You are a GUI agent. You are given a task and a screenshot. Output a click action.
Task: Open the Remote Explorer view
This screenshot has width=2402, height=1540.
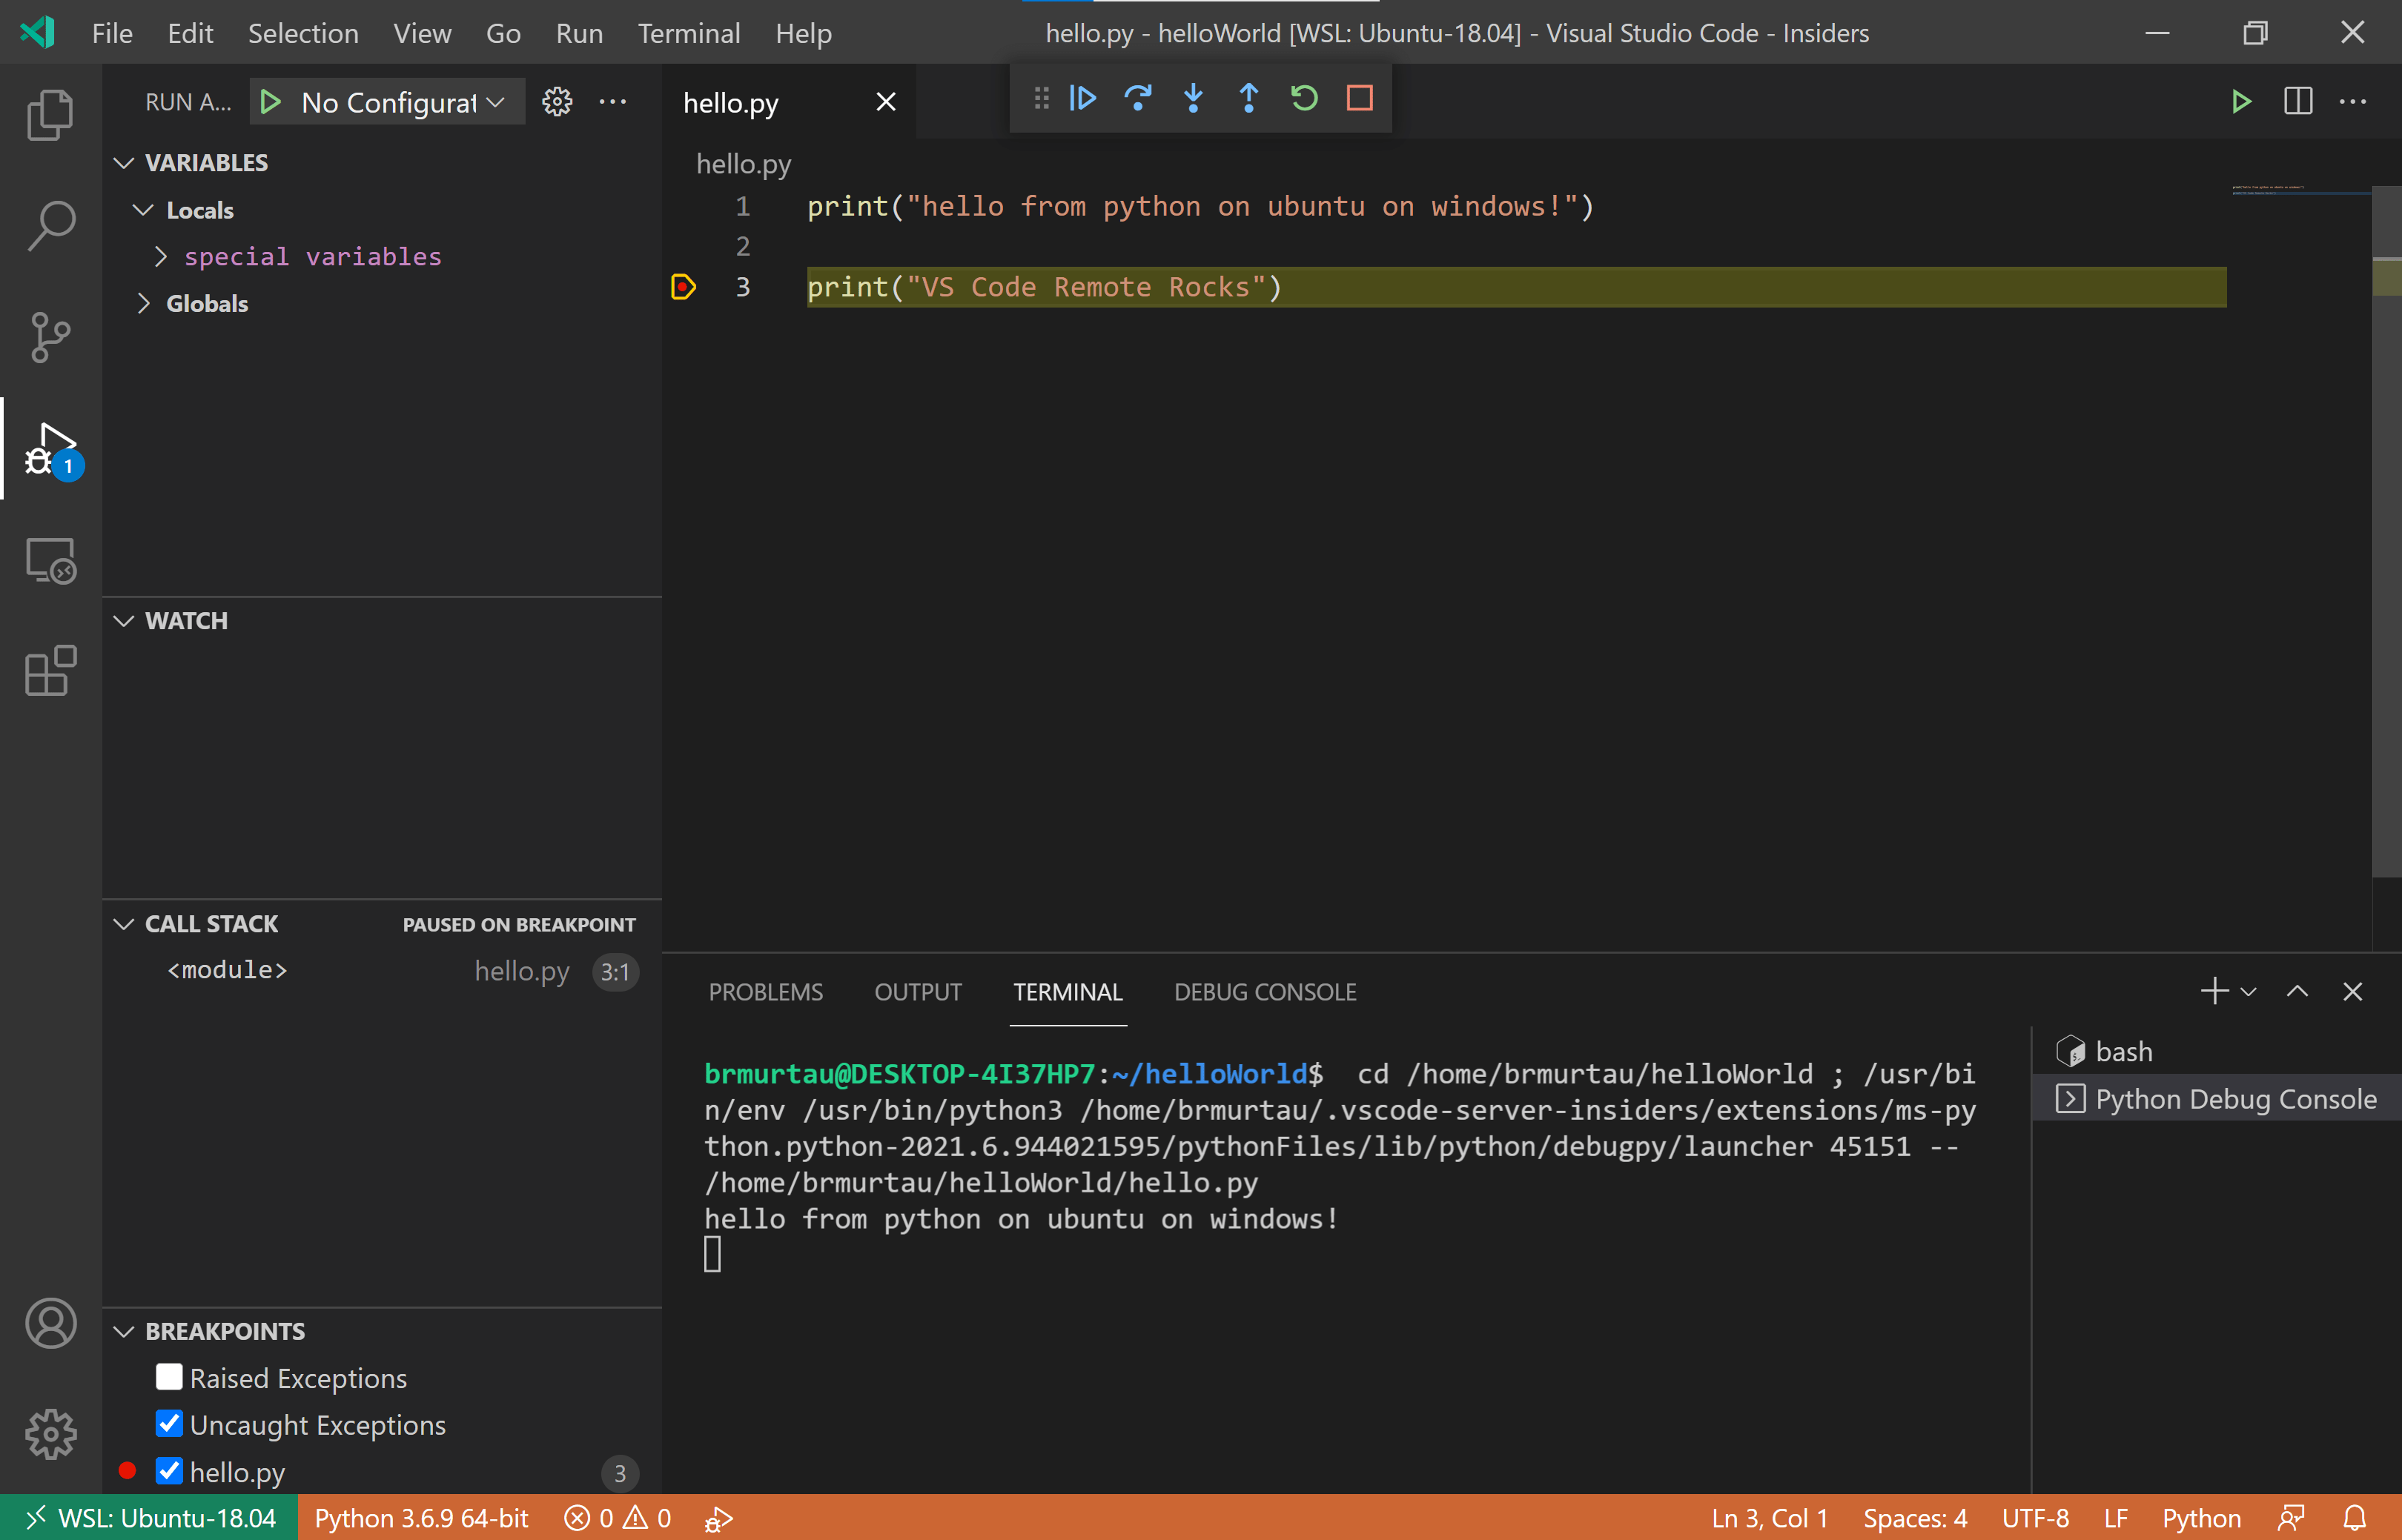click(50, 560)
